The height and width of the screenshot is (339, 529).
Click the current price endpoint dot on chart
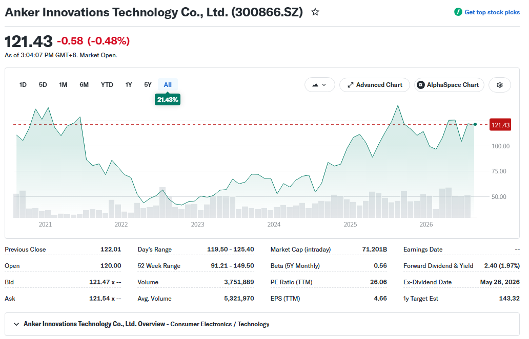pos(475,124)
